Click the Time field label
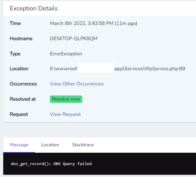The image size is (196, 177). click(x=15, y=23)
